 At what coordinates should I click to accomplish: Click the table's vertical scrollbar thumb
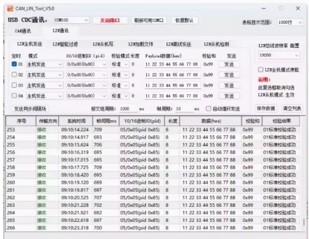tap(304, 222)
